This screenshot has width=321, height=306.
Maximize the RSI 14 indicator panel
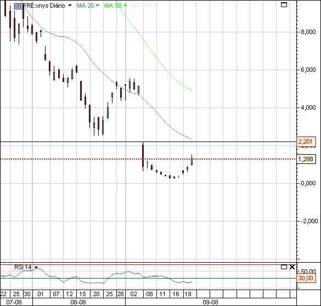284,267
